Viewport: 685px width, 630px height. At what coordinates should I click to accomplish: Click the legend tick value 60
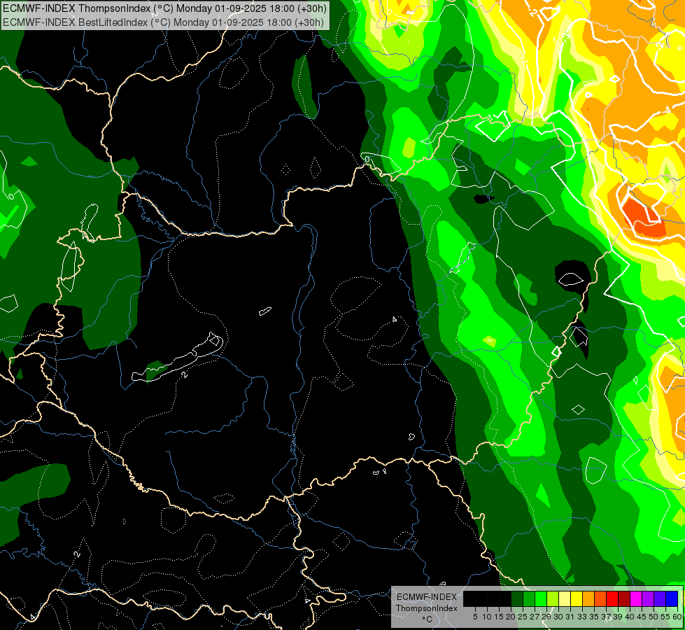(677, 617)
